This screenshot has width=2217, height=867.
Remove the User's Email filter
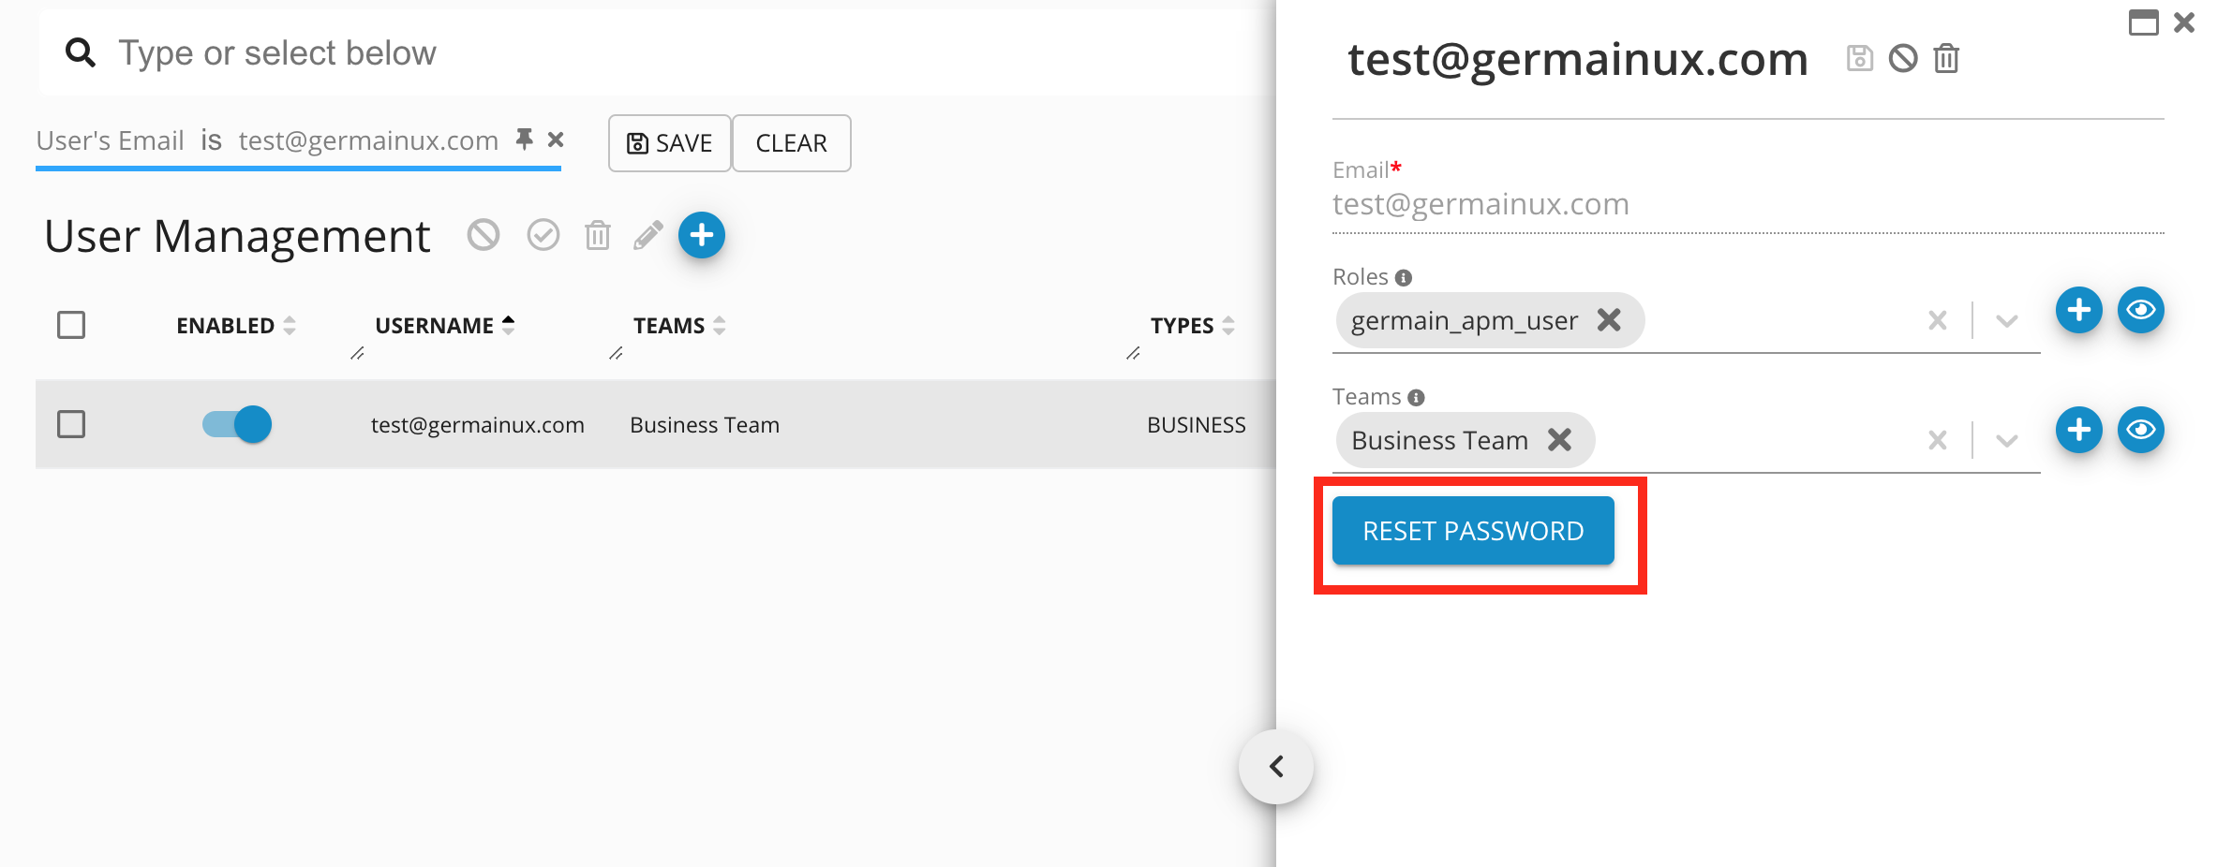point(556,140)
